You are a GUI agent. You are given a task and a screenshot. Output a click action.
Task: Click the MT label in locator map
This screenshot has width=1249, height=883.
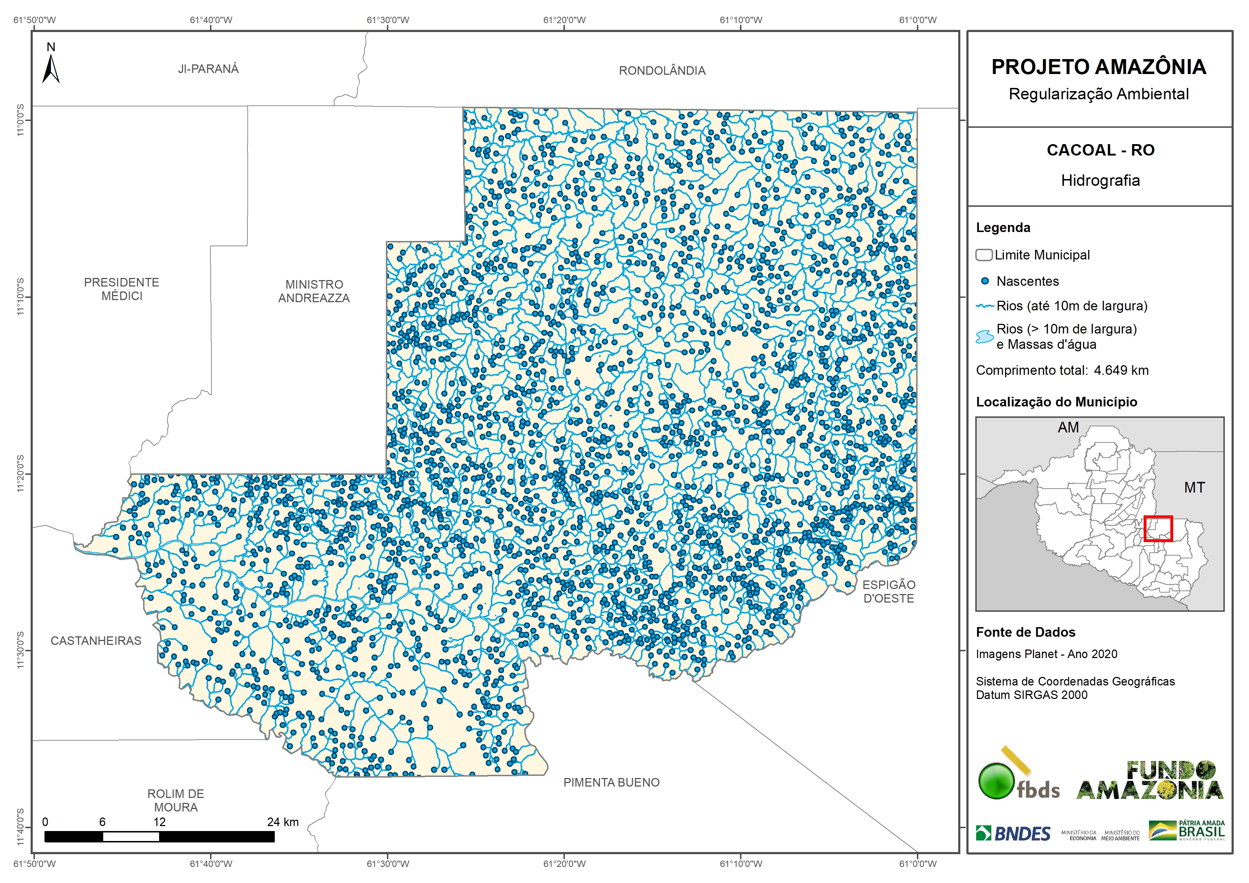tap(1194, 488)
